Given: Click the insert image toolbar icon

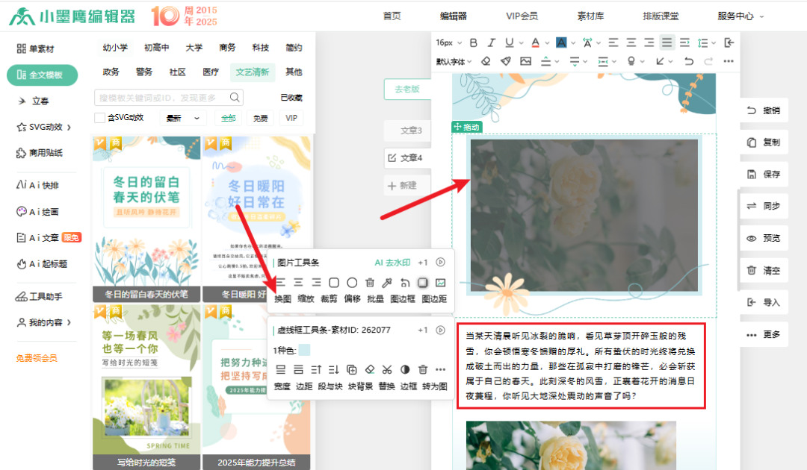Looking at the screenshot, I should tap(525, 61).
